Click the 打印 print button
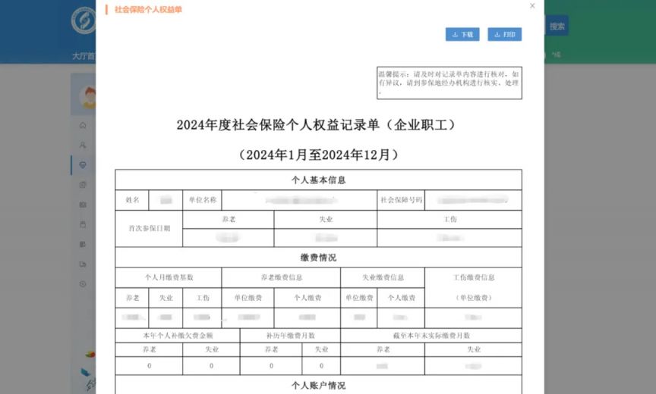Screen dimensions: 656x394 tap(504, 34)
